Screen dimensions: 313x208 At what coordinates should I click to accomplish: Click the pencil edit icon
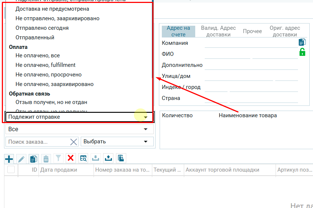[21, 159]
